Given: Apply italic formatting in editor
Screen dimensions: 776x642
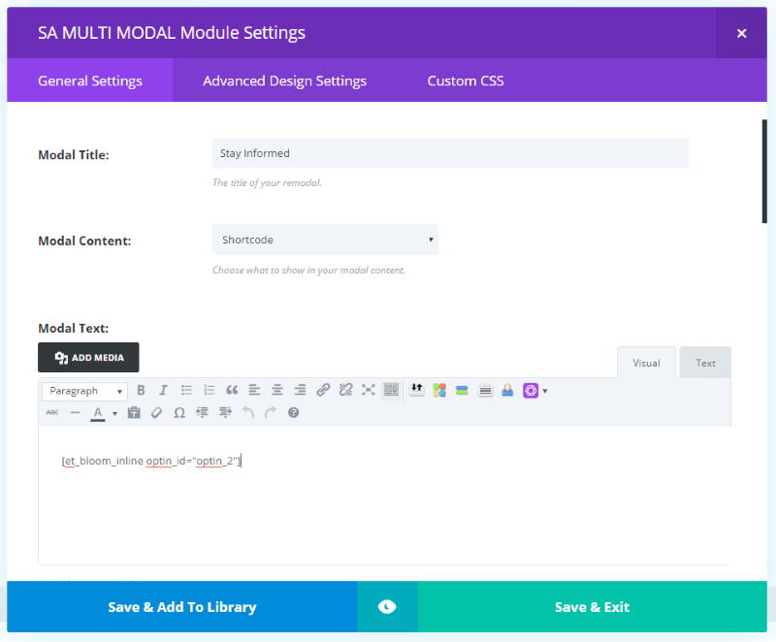Looking at the screenshot, I should pyautogui.click(x=163, y=390).
